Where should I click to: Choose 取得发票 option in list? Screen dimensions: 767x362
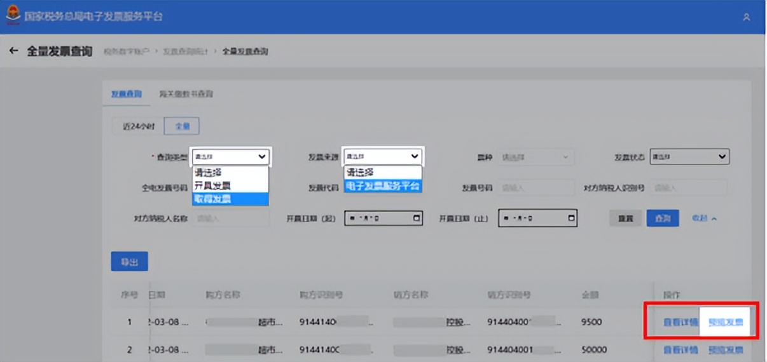click(230, 199)
